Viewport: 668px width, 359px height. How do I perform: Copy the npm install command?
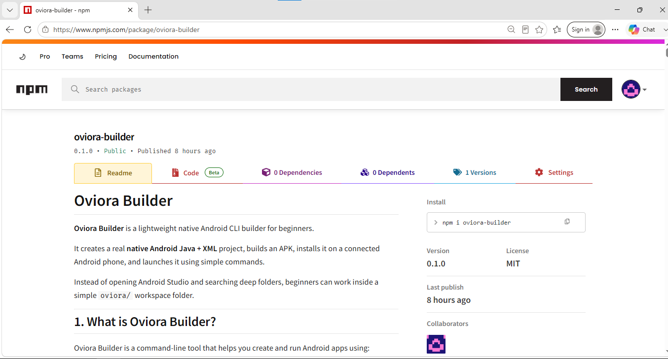pos(567,222)
